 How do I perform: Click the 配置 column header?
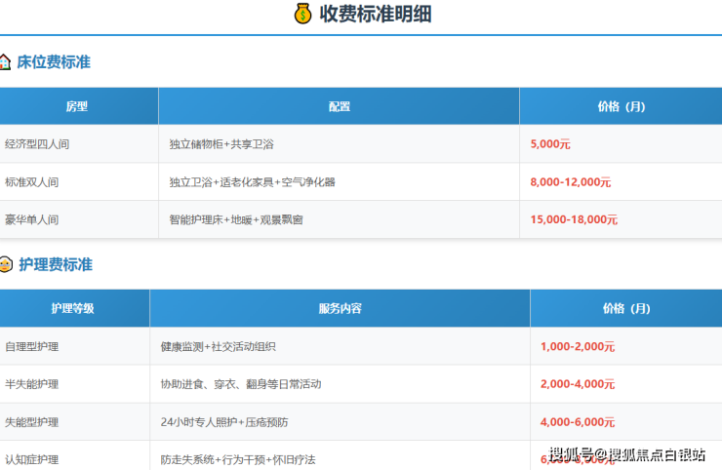point(339,106)
